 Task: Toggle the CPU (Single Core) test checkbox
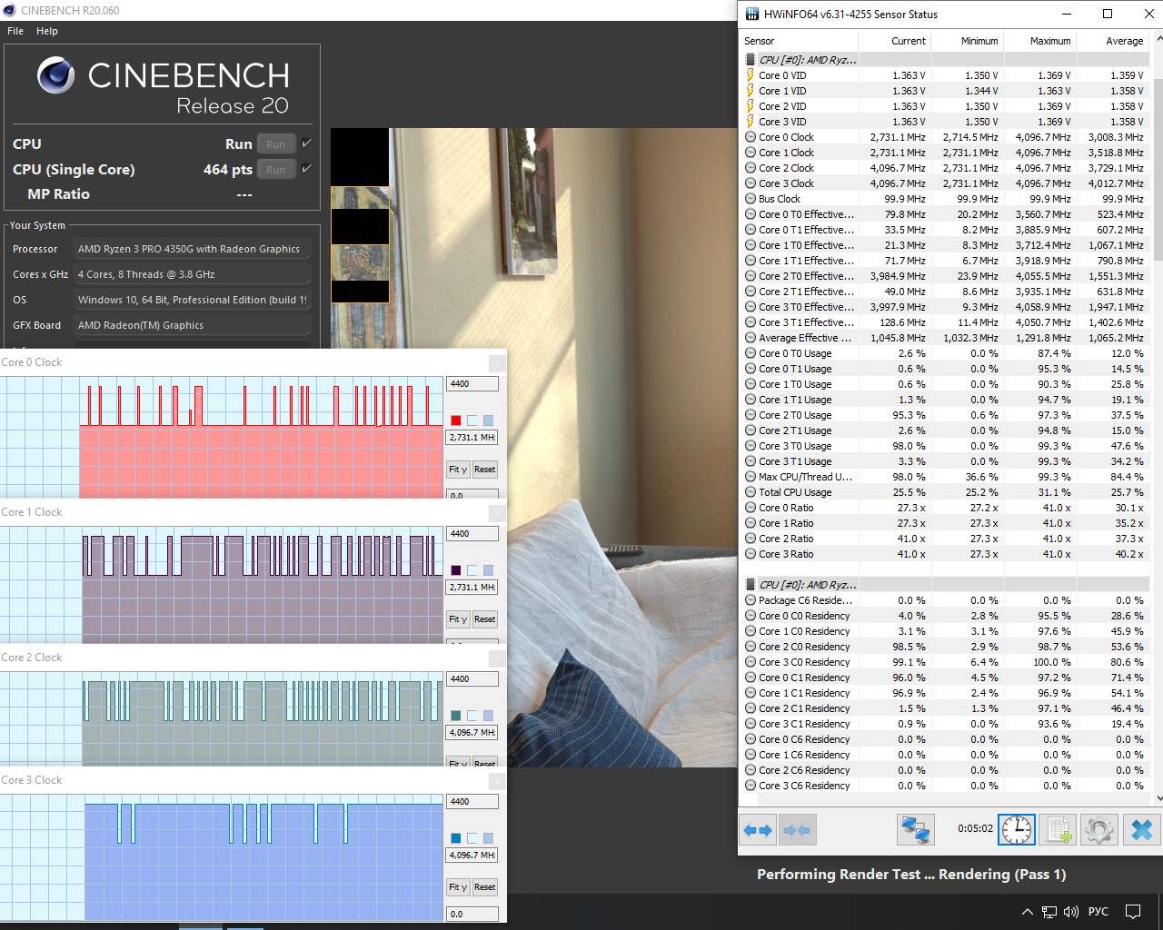[x=307, y=169]
